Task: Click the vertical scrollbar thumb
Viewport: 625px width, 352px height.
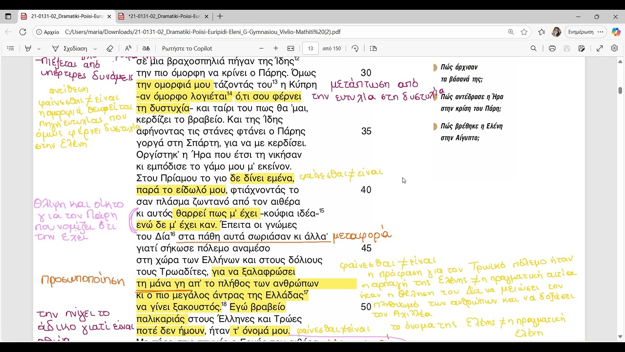Action: [620, 90]
